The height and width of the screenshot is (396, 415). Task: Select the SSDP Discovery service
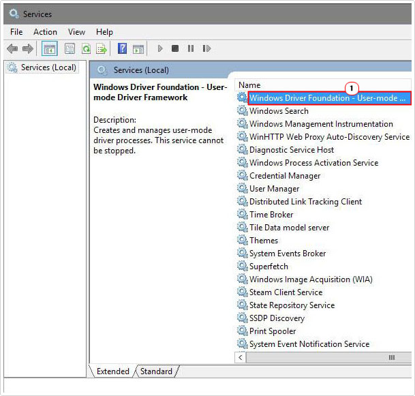[x=277, y=318]
